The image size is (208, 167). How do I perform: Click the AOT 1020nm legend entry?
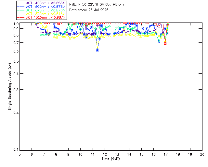(x=41, y=17)
